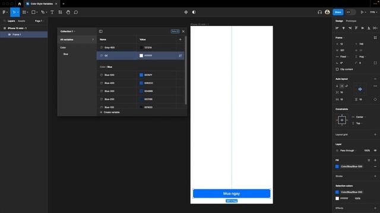This screenshot has width=380, height=213.
Task: Enable the Clip content checkbox
Action: pyautogui.click(x=337, y=69)
